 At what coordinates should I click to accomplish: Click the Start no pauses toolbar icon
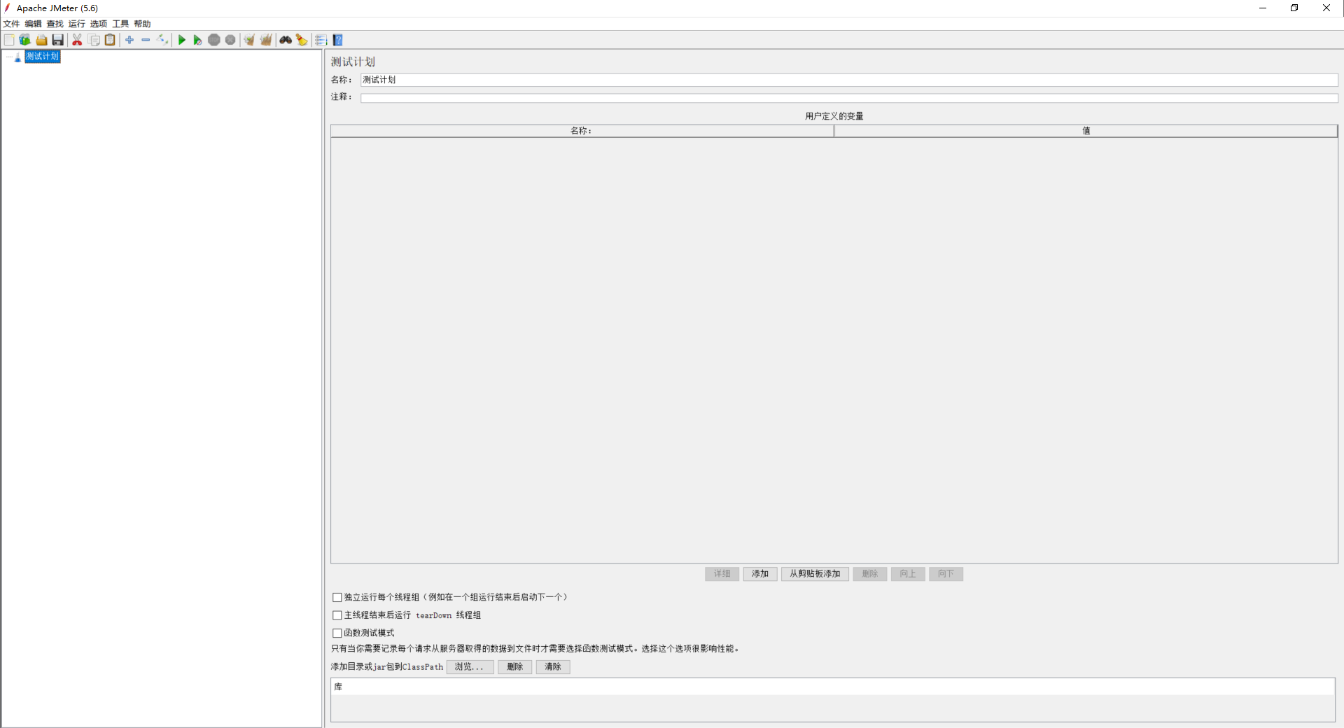coord(197,40)
